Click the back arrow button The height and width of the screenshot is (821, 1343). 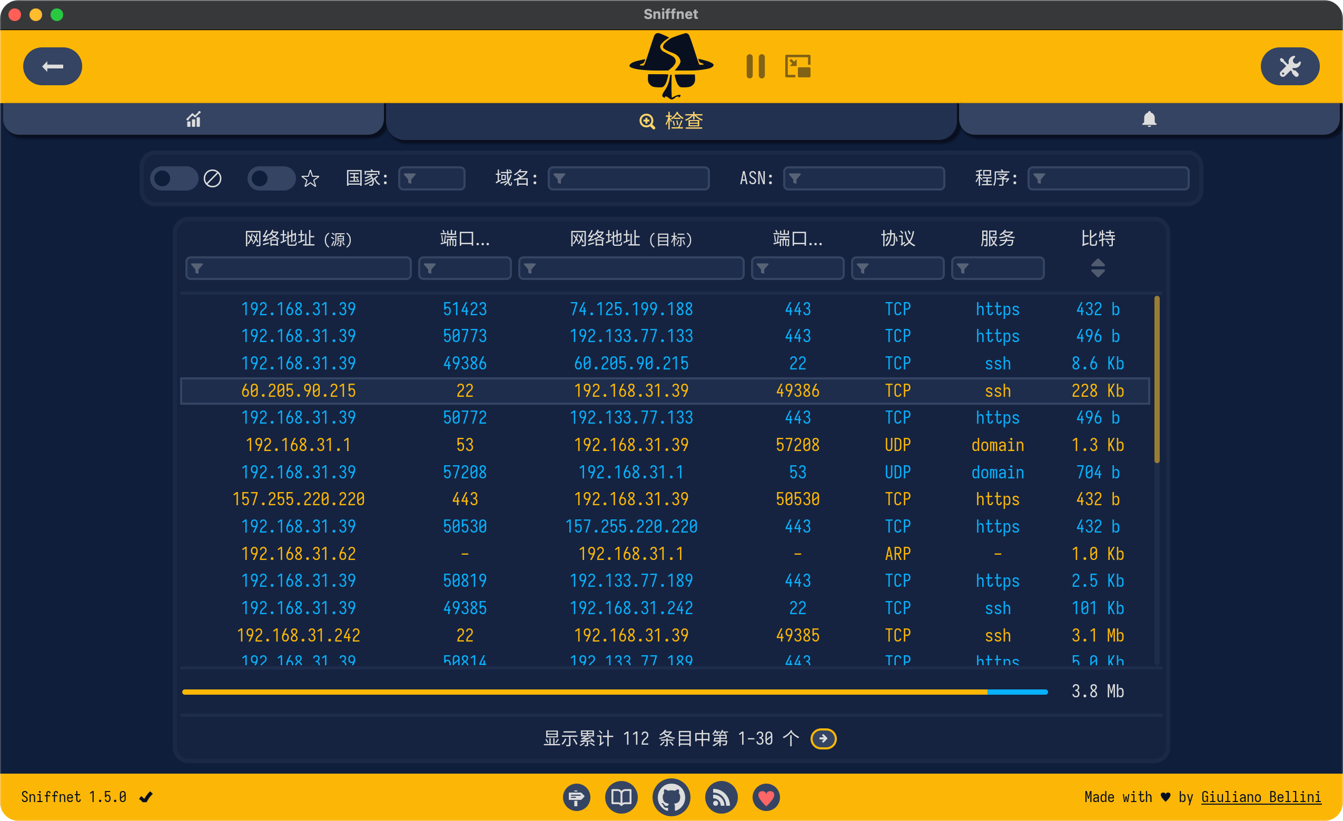tap(52, 66)
